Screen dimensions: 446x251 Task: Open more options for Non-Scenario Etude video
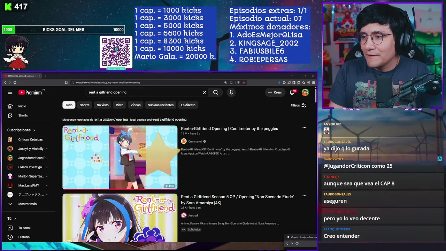click(304, 196)
